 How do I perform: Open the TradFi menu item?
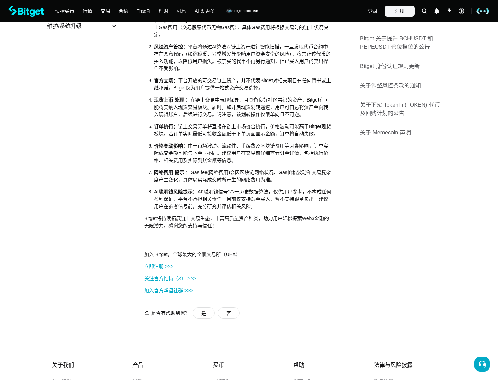pyautogui.click(x=144, y=11)
